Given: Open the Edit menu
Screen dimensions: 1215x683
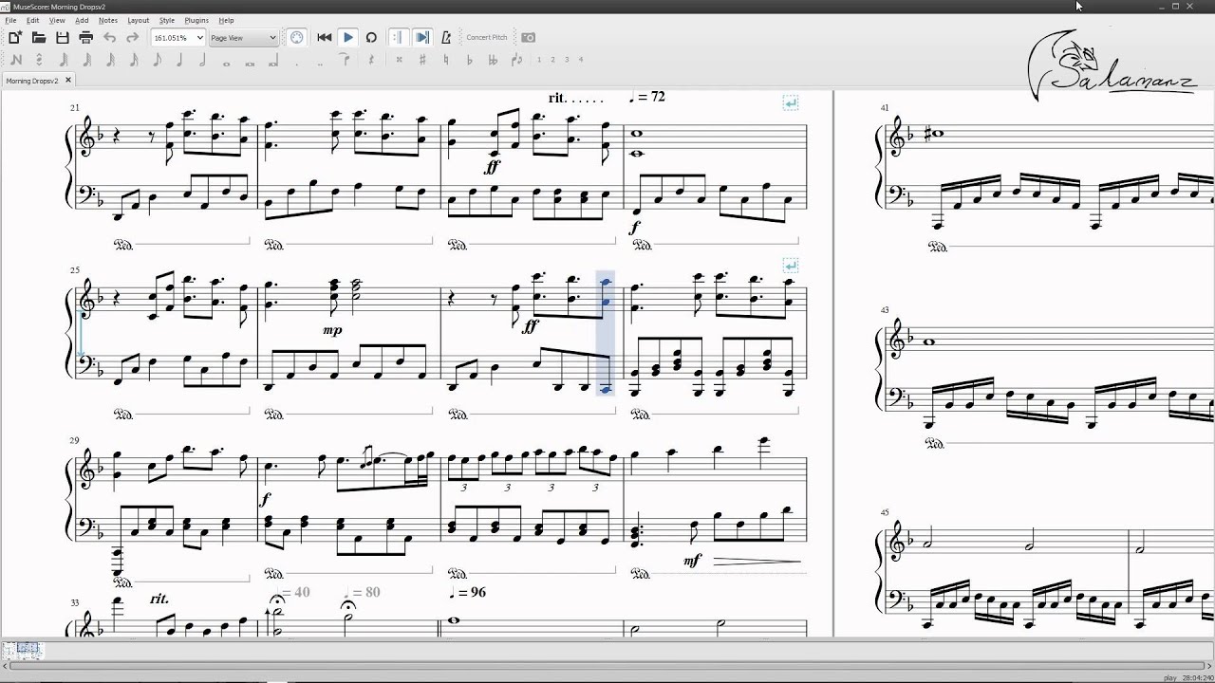Looking at the screenshot, I should (x=33, y=20).
